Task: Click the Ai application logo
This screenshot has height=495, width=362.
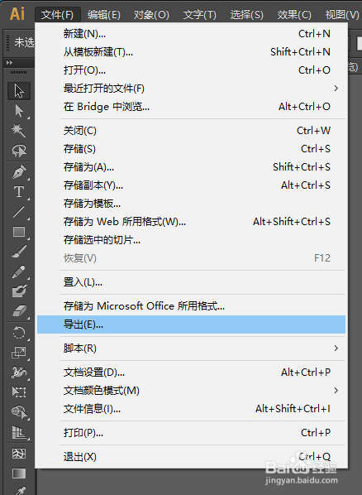Action: pyautogui.click(x=17, y=14)
